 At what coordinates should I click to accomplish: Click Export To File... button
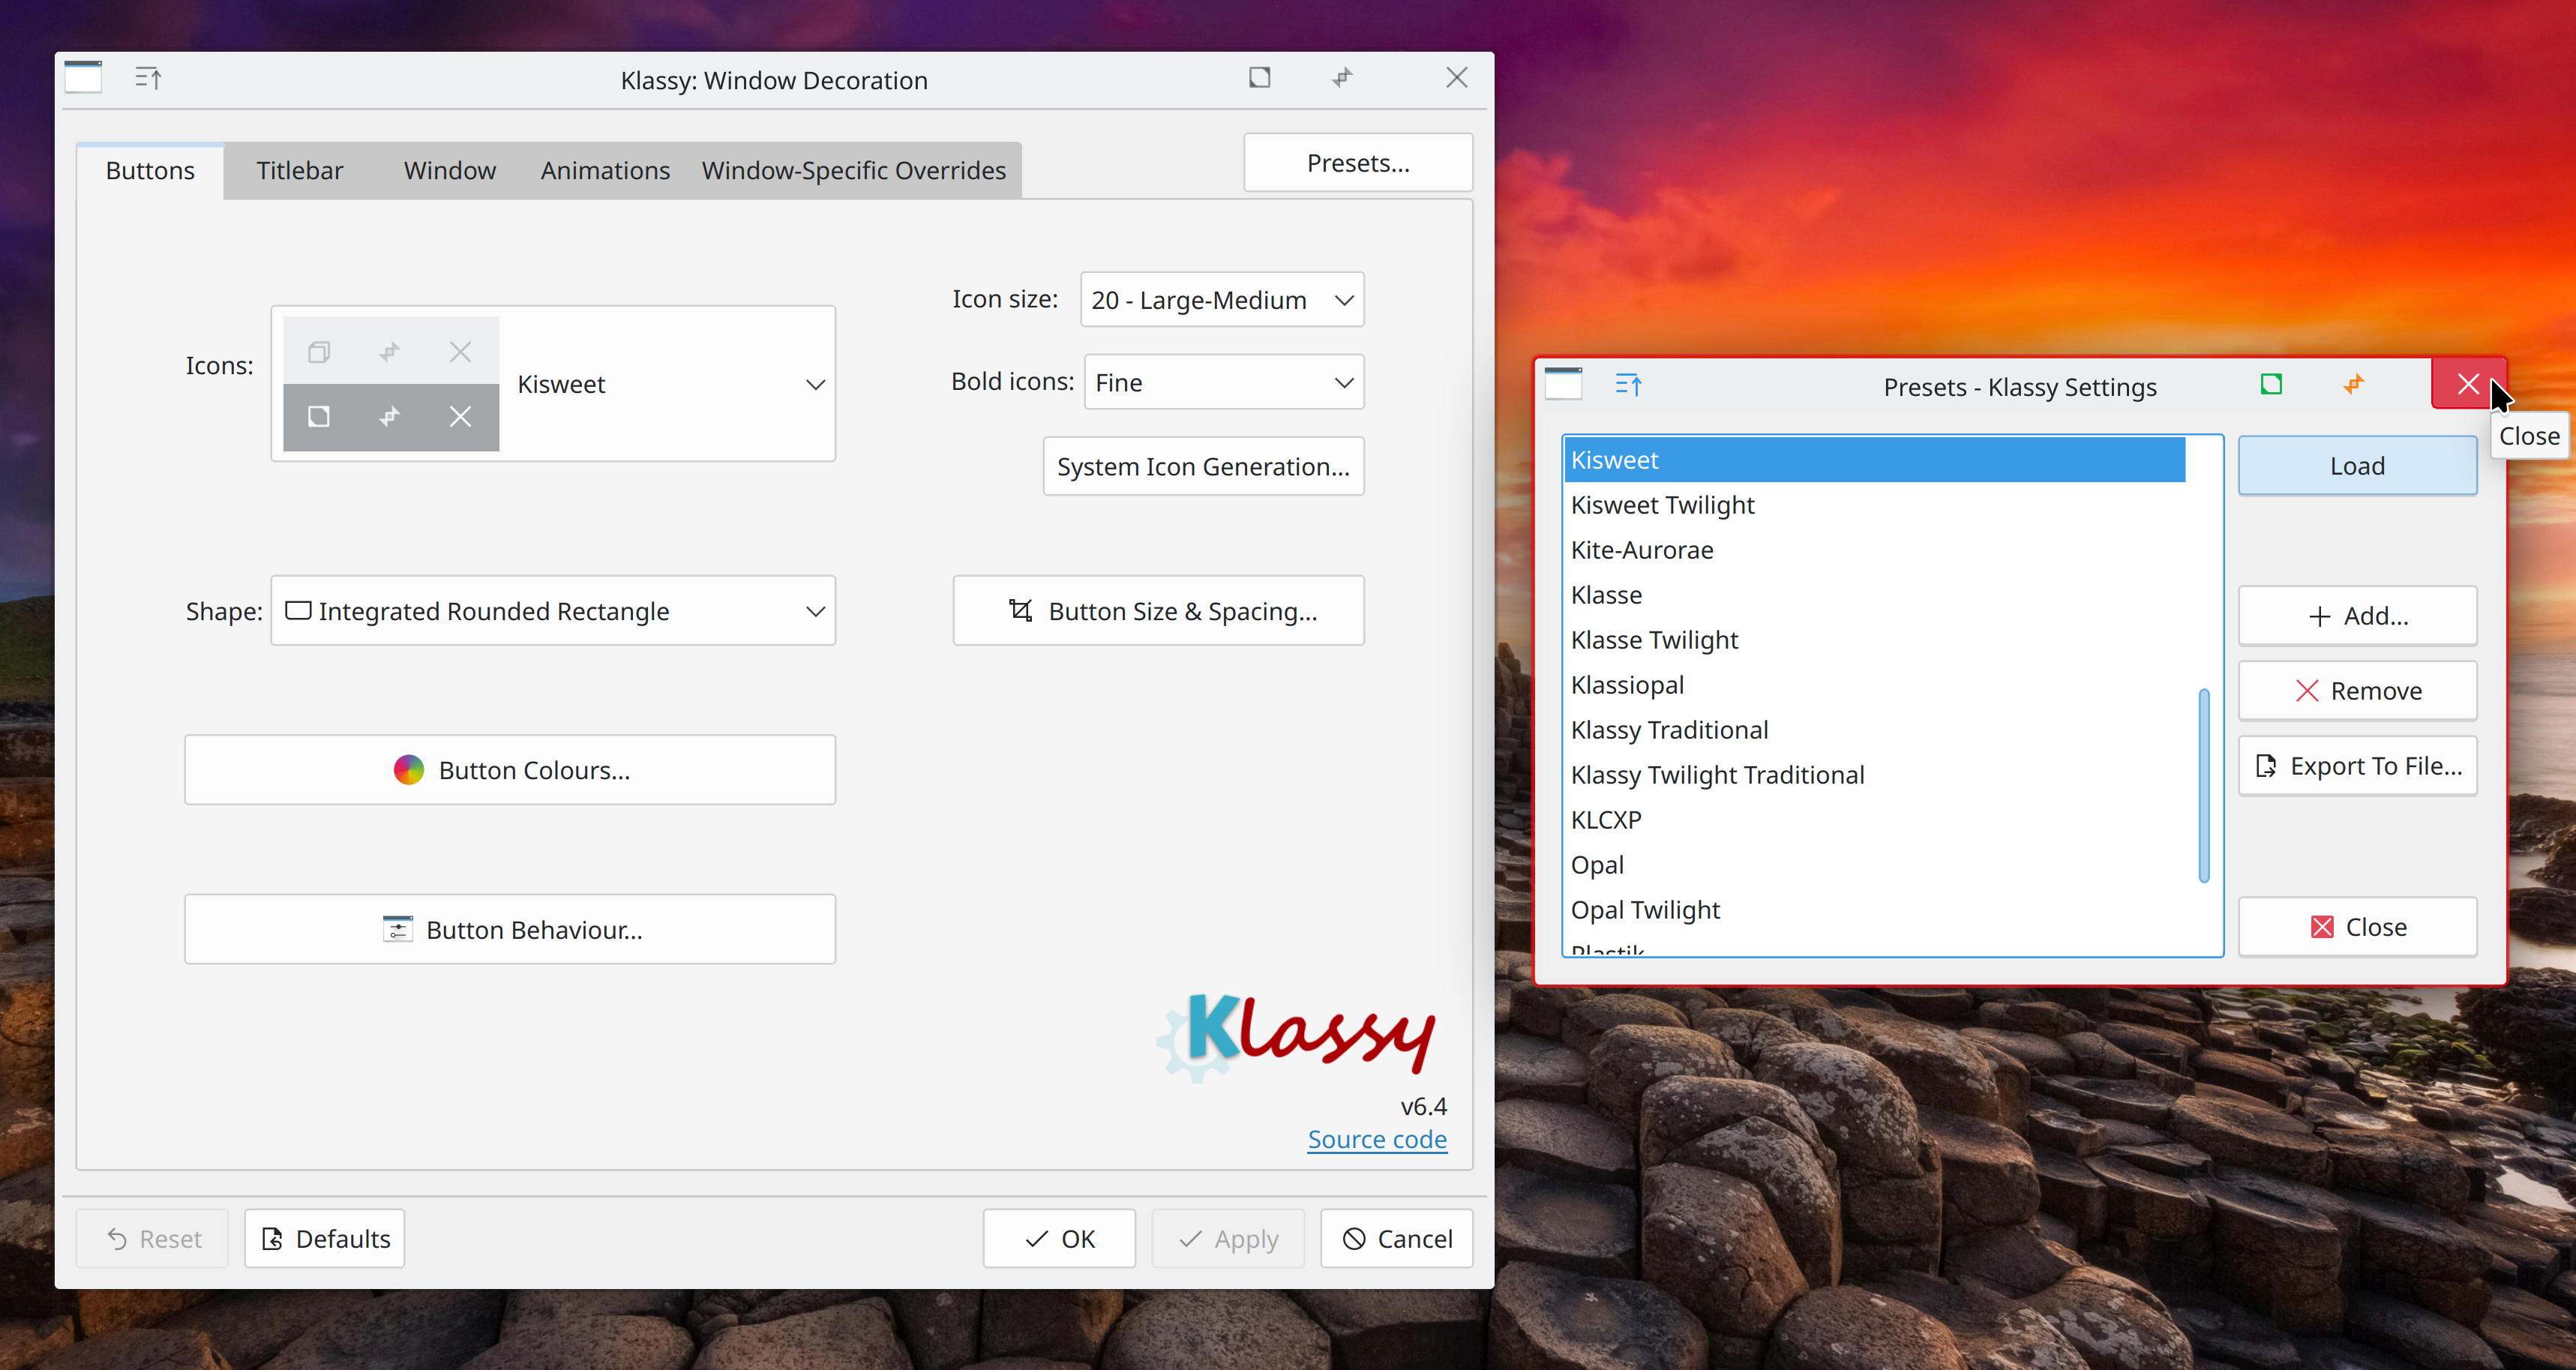coord(2357,766)
